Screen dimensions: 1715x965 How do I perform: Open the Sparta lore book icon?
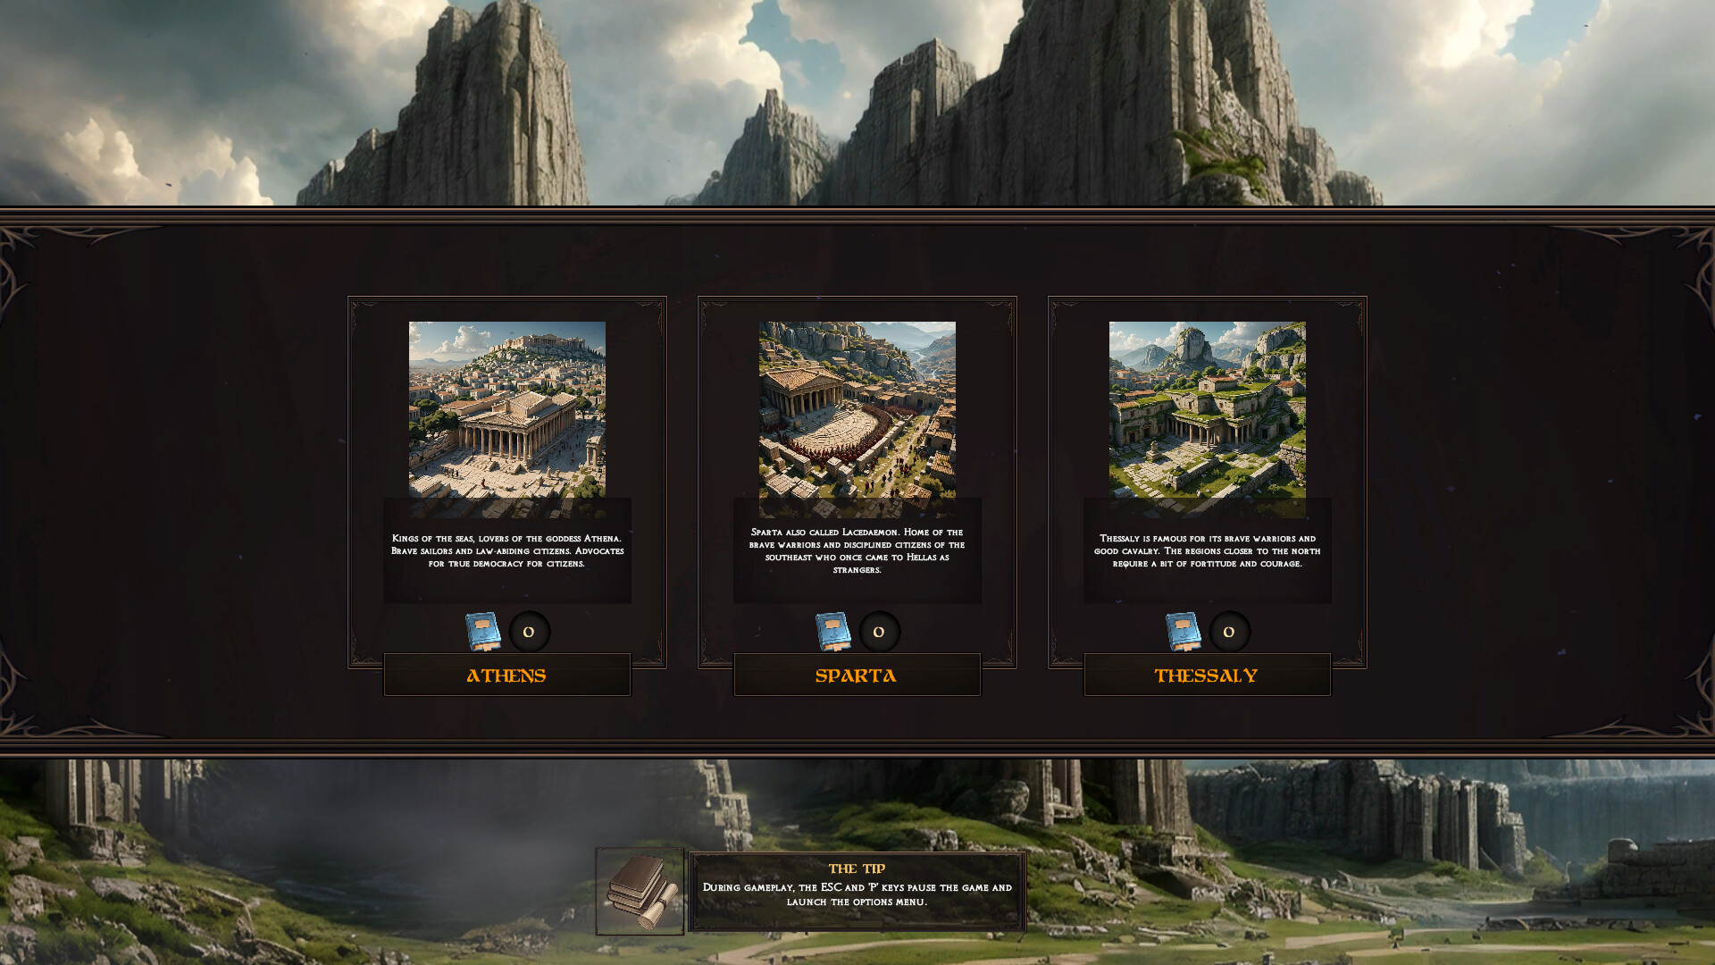(x=833, y=631)
